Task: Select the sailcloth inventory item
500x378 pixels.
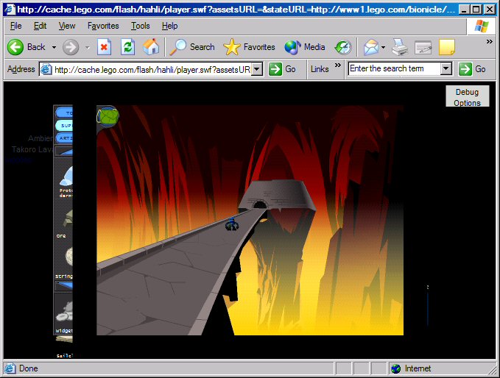Action: click(x=64, y=346)
